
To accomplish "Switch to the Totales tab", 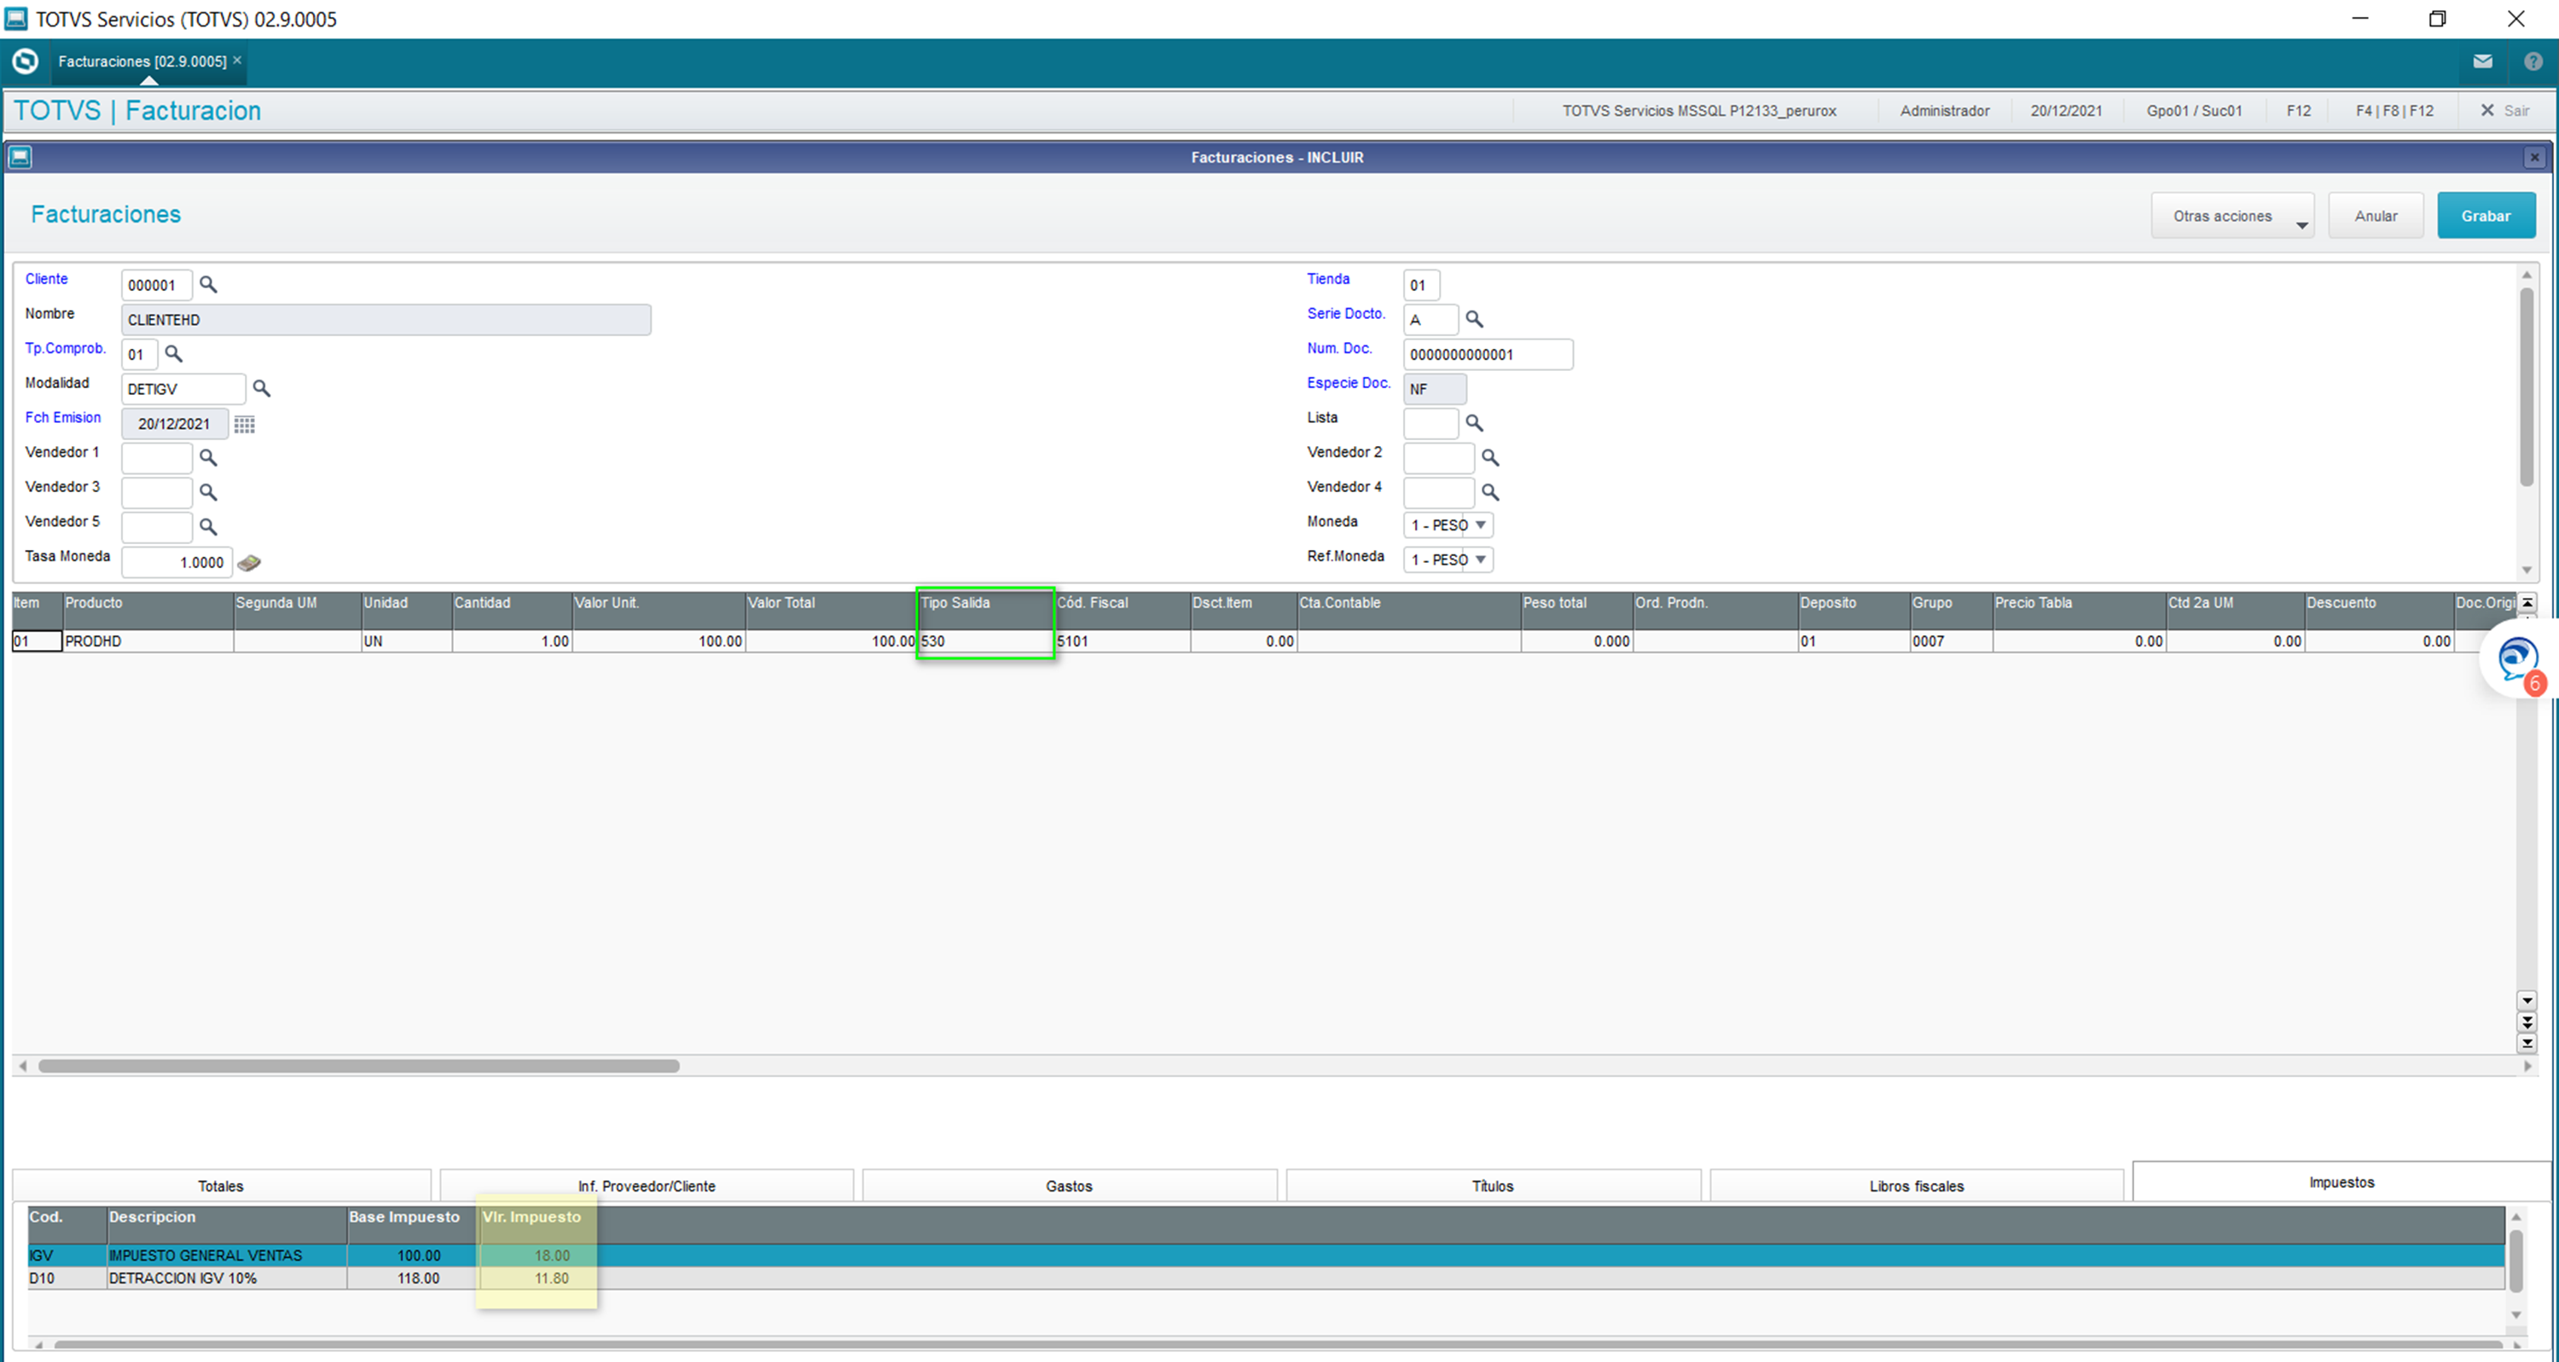I will tap(221, 1186).
